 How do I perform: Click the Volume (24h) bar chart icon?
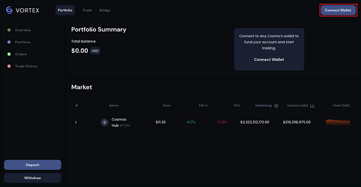pos(313,105)
